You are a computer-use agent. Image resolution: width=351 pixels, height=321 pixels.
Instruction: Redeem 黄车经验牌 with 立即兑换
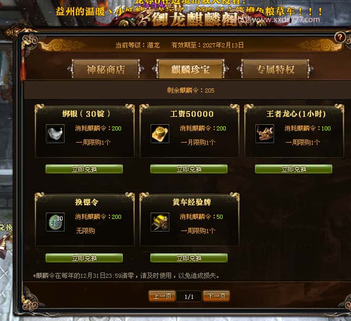click(189, 258)
